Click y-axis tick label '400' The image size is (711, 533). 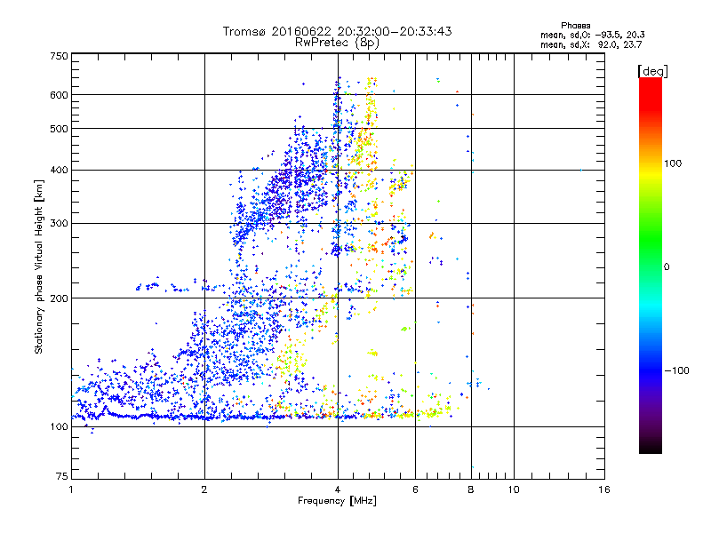[59, 170]
